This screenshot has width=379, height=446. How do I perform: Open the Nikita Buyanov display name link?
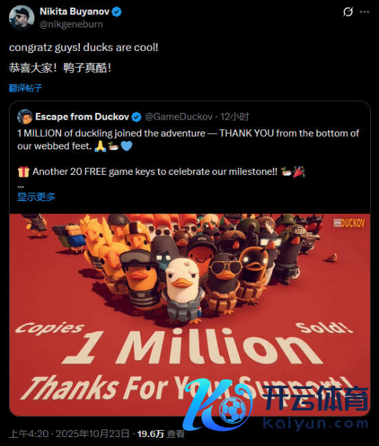(x=74, y=12)
